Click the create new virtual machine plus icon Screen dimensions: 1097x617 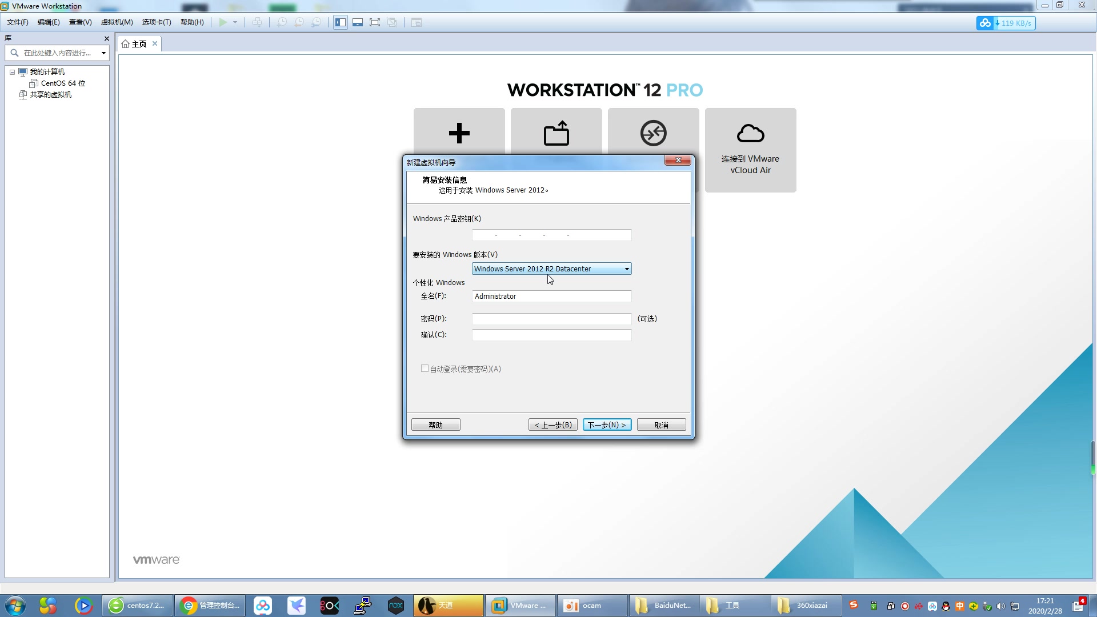459,133
